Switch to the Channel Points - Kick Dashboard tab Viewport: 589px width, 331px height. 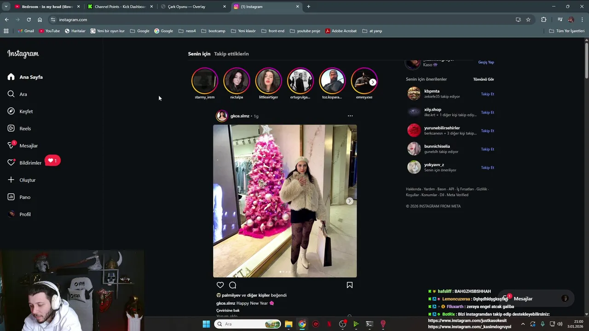click(x=121, y=6)
